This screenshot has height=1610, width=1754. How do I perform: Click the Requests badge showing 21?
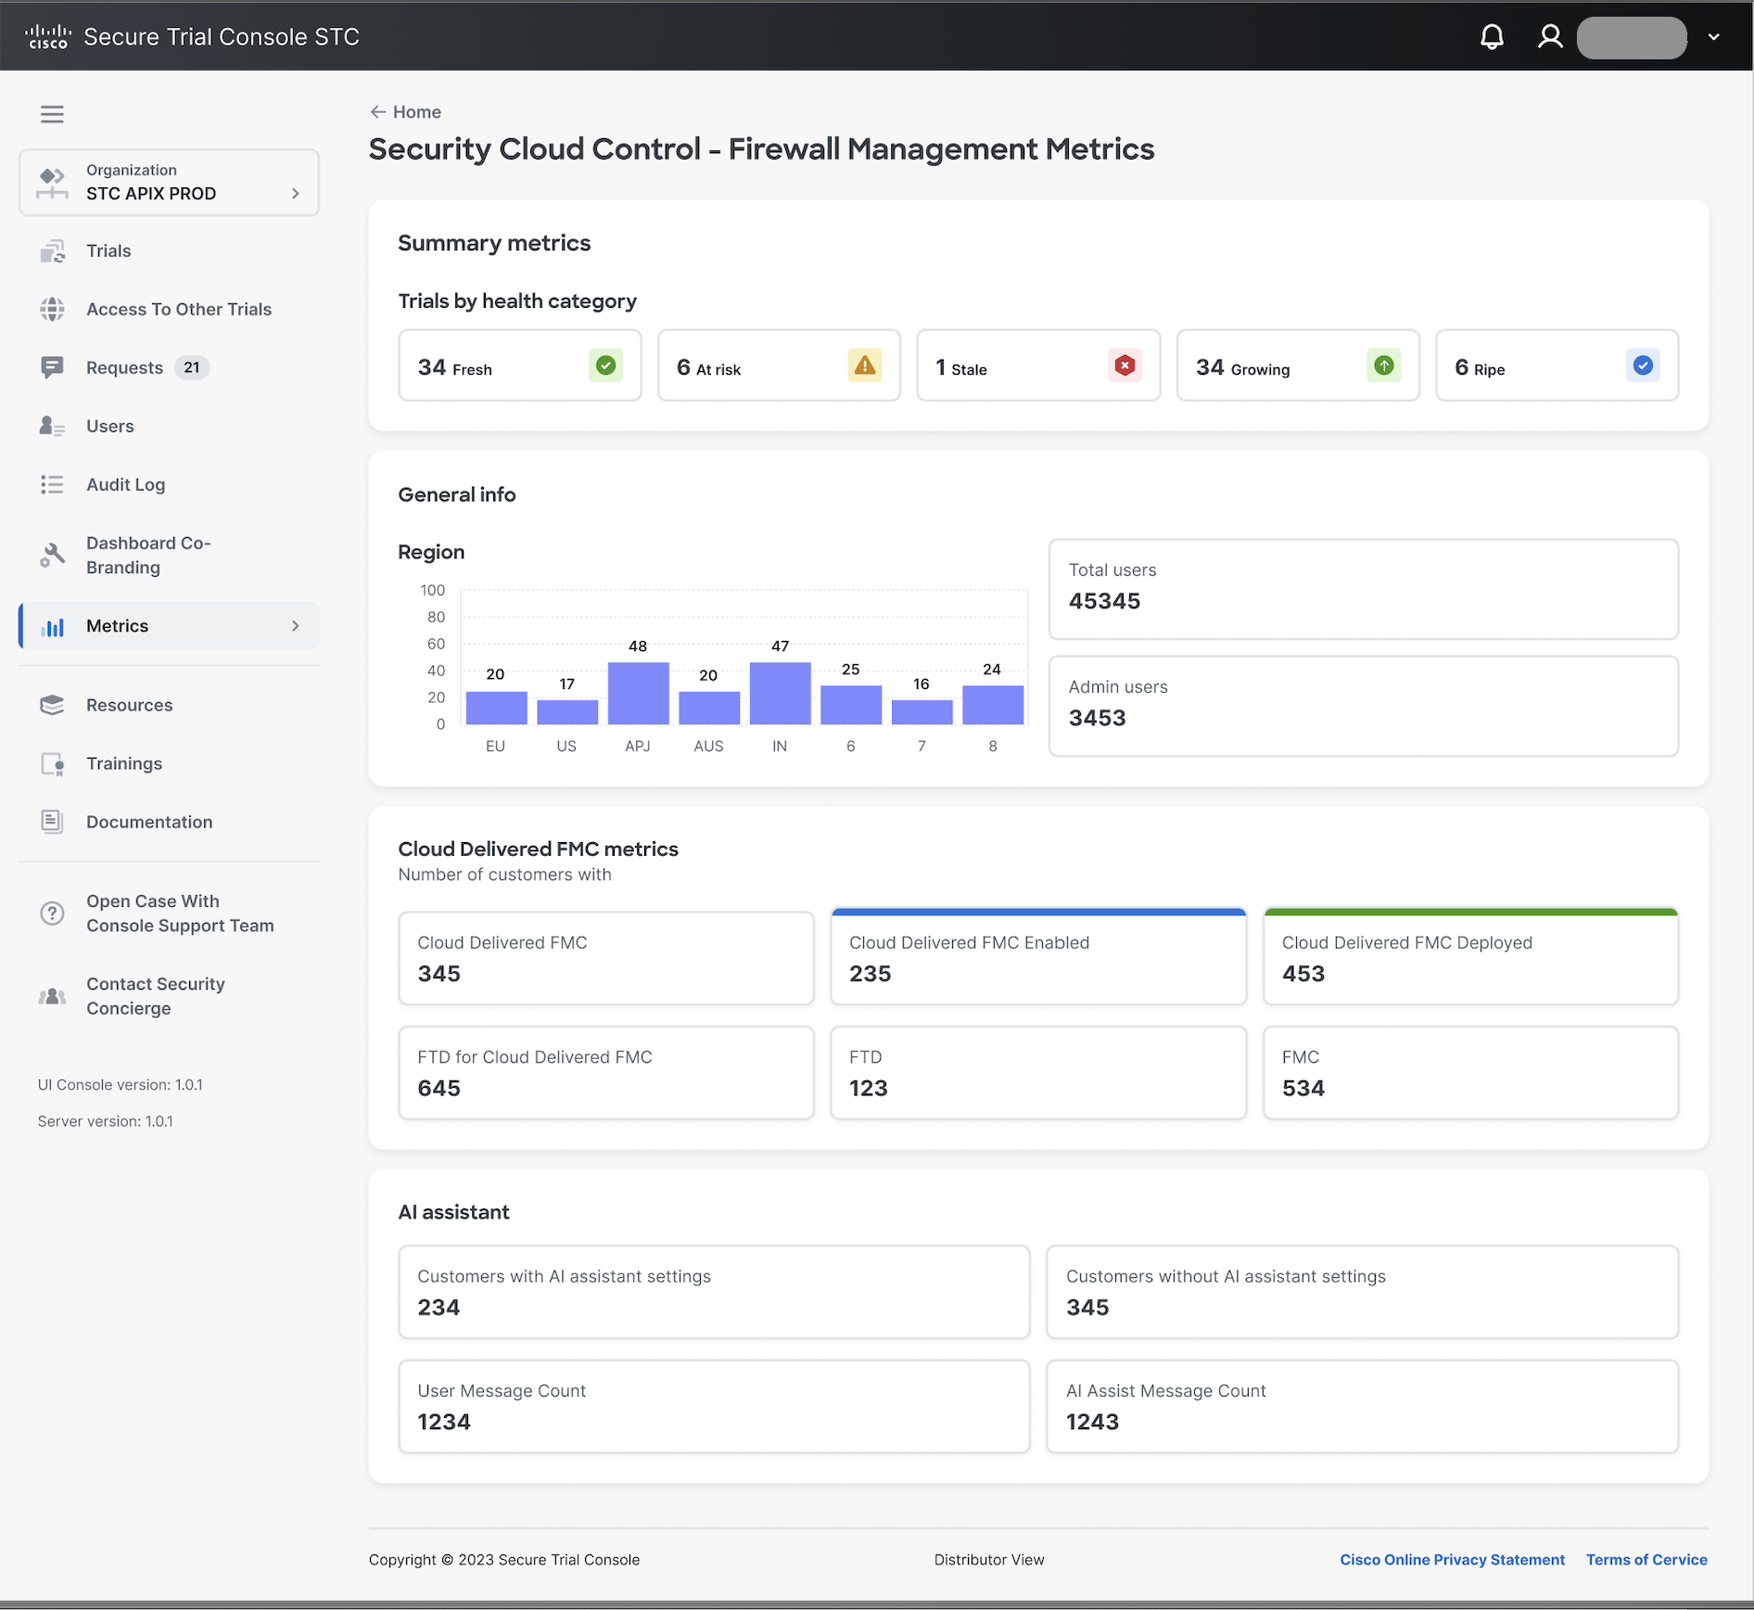click(192, 367)
